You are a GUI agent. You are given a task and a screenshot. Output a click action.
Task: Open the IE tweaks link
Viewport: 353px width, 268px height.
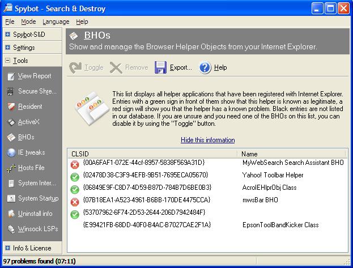tap(32, 152)
